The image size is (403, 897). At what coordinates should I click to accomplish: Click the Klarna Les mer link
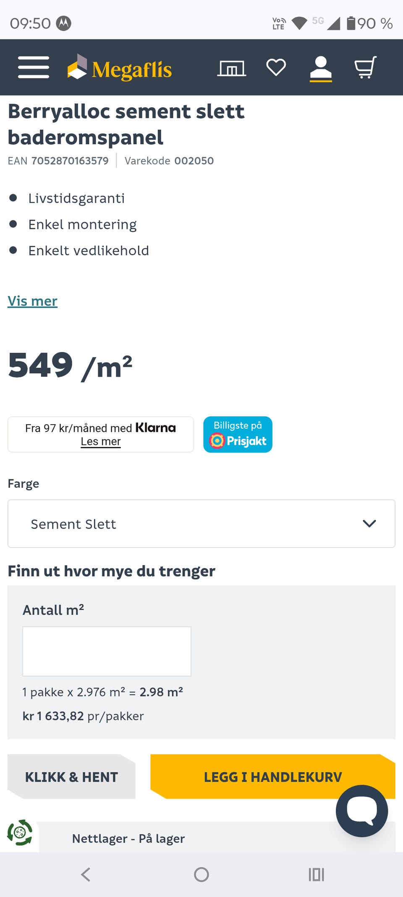(101, 442)
